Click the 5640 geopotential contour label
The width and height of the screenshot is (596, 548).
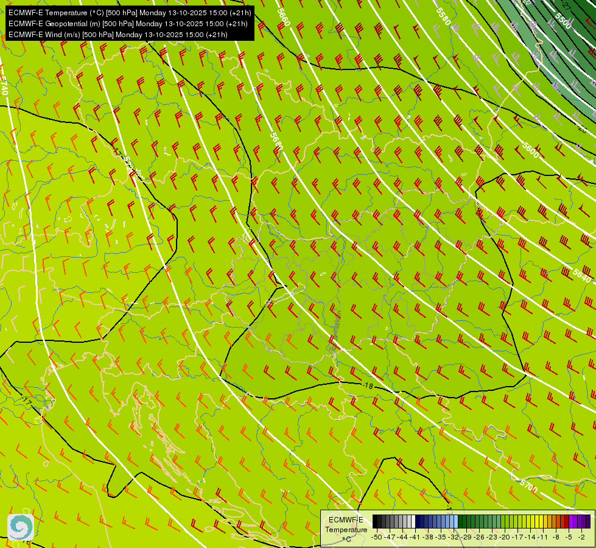pos(581,275)
